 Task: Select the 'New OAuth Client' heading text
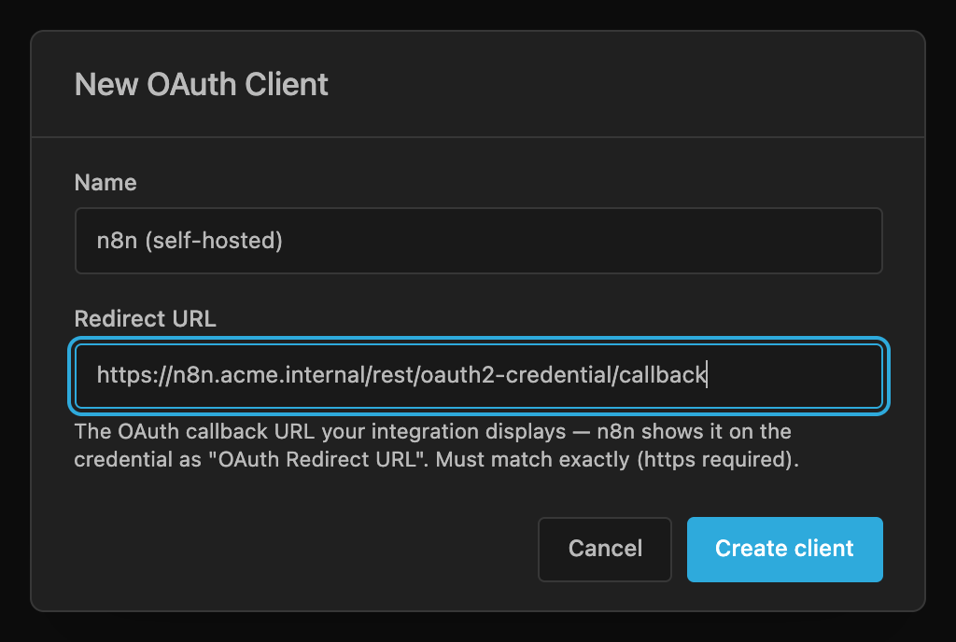[x=202, y=84]
